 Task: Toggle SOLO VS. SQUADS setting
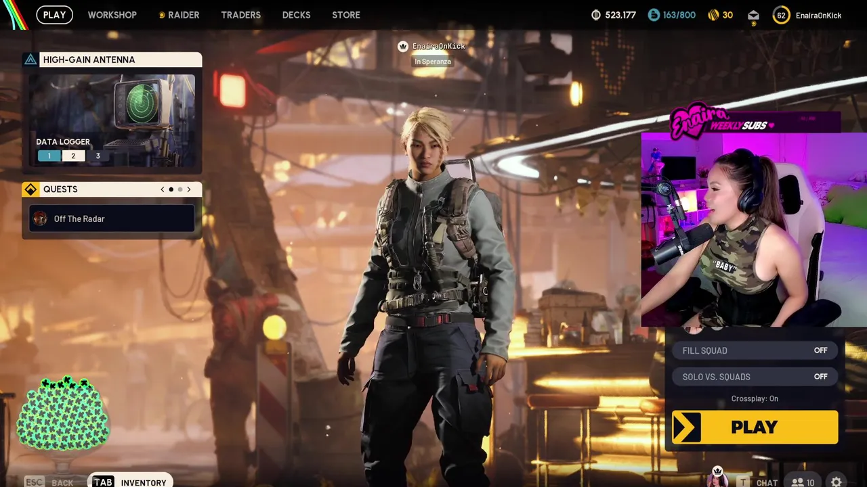tap(755, 377)
